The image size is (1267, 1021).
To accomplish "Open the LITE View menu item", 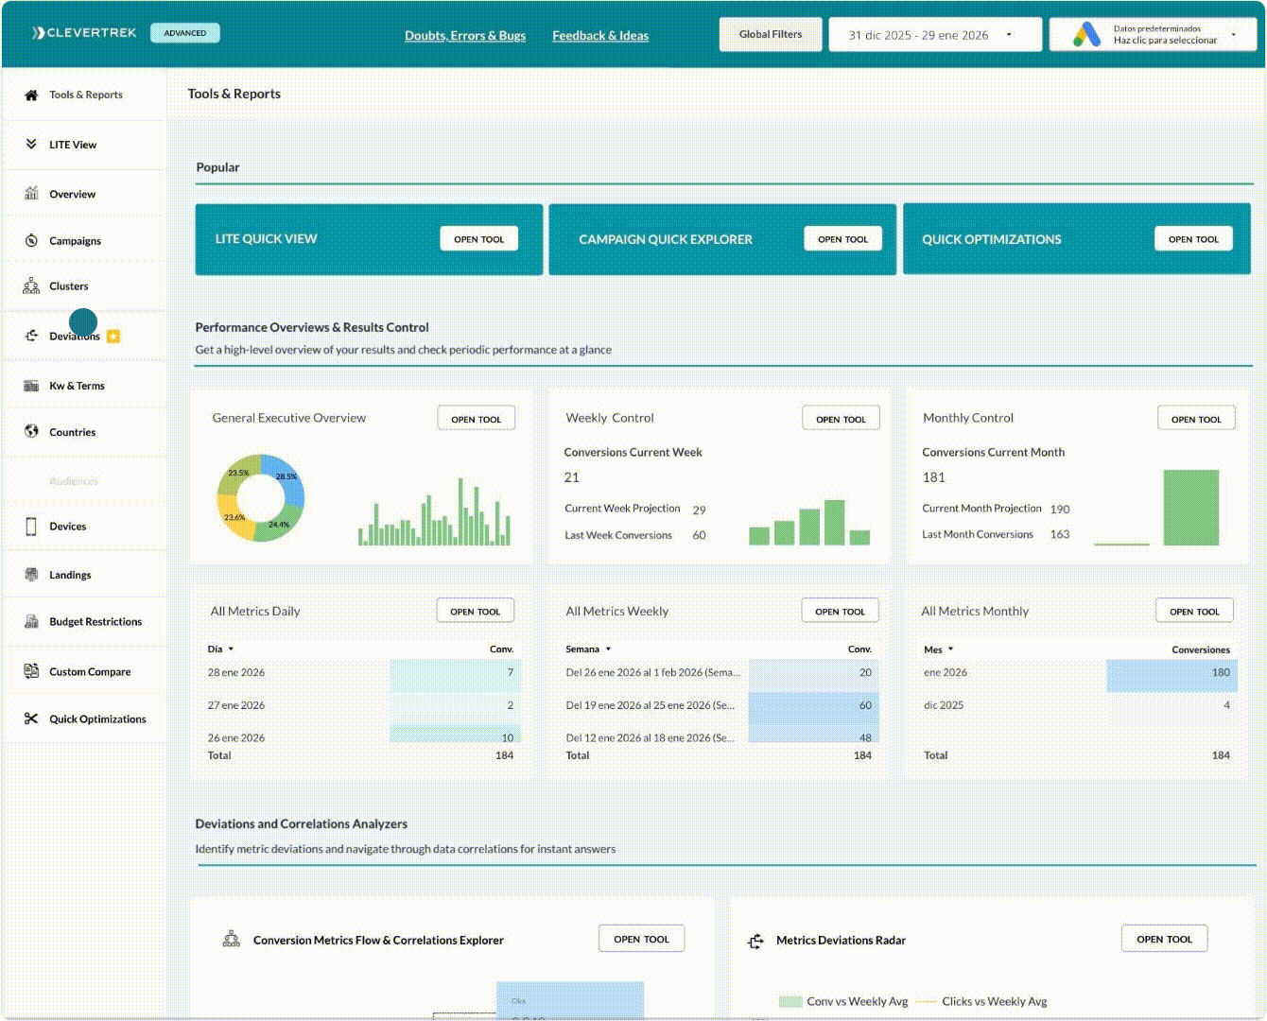I will click(x=73, y=145).
